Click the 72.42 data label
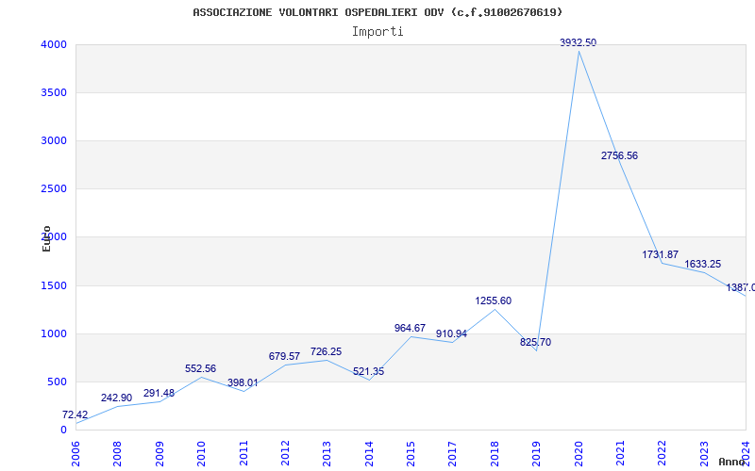 [75, 414]
